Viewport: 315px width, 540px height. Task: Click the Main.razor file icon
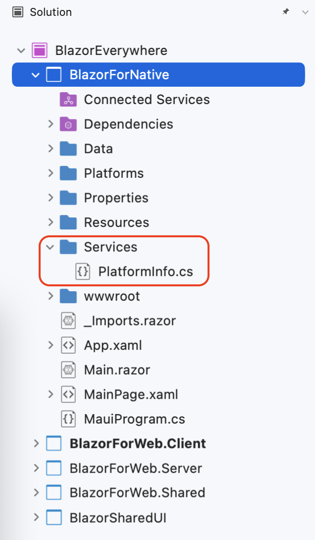pyautogui.click(x=68, y=370)
